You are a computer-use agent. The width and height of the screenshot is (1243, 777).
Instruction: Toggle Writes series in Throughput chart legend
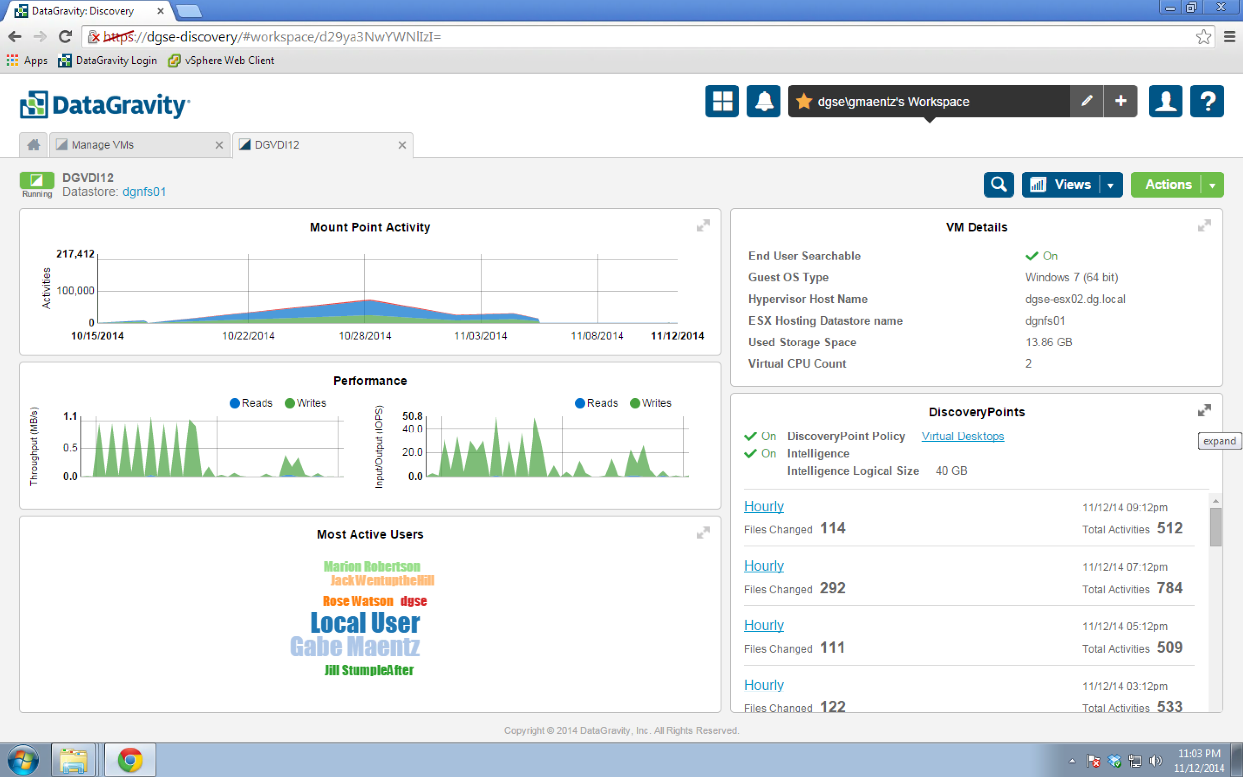point(305,403)
